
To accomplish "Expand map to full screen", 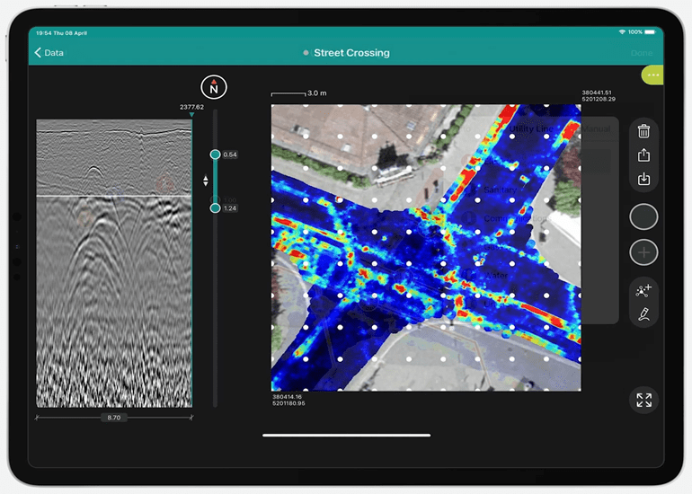I will 643,400.
